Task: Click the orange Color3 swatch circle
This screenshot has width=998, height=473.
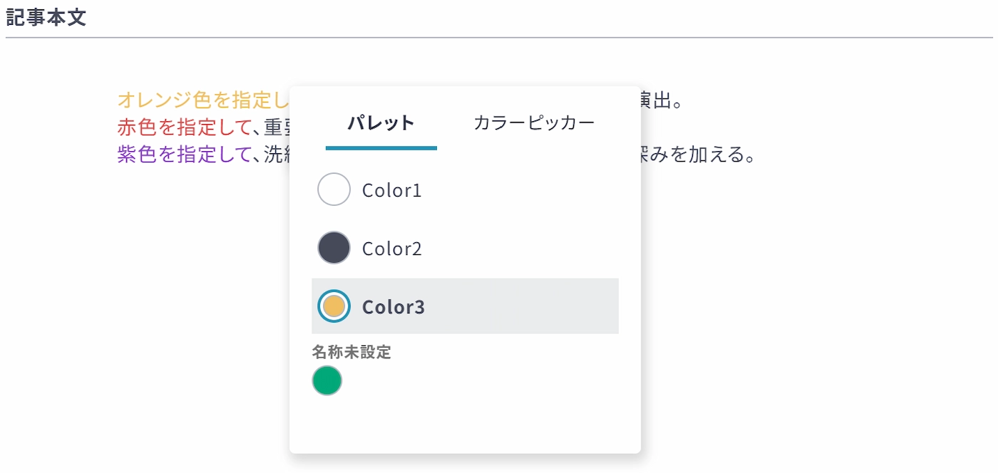Action: click(334, 306)
